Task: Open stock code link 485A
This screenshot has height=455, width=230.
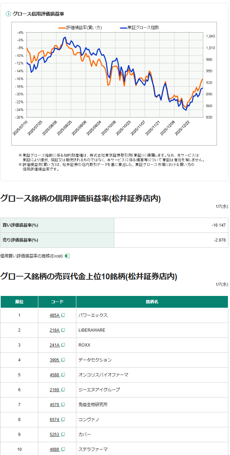Action: click(x=55, y=315)
